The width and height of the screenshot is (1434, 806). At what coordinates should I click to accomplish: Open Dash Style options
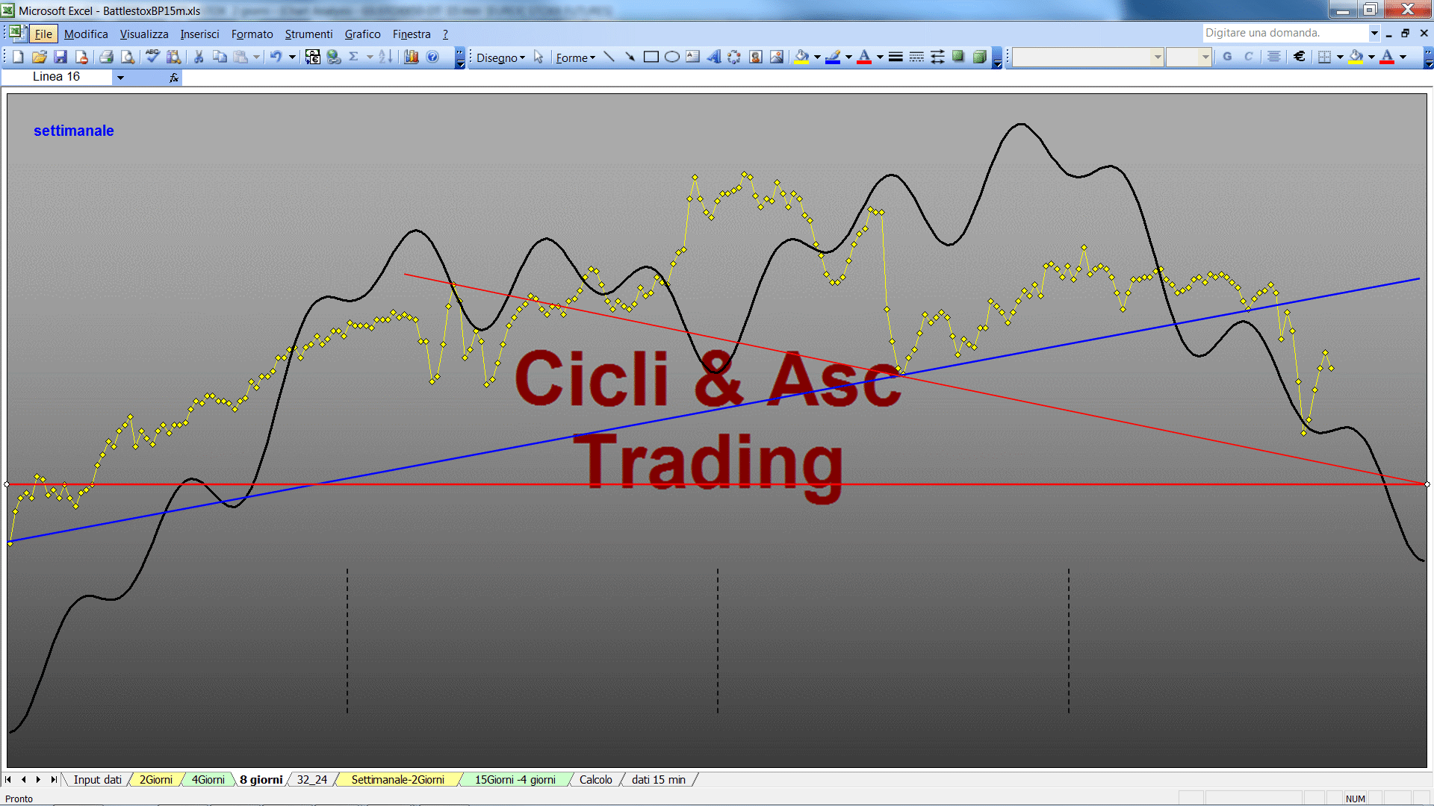coord(916,57)
